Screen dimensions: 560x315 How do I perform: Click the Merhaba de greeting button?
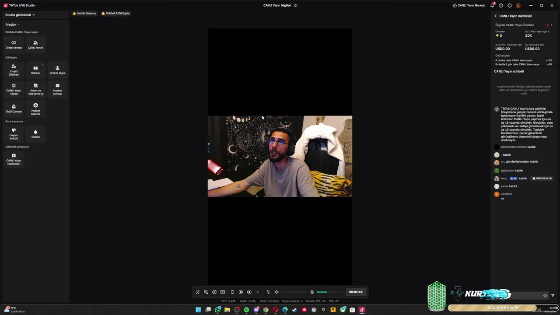click(x=542, y=178)
